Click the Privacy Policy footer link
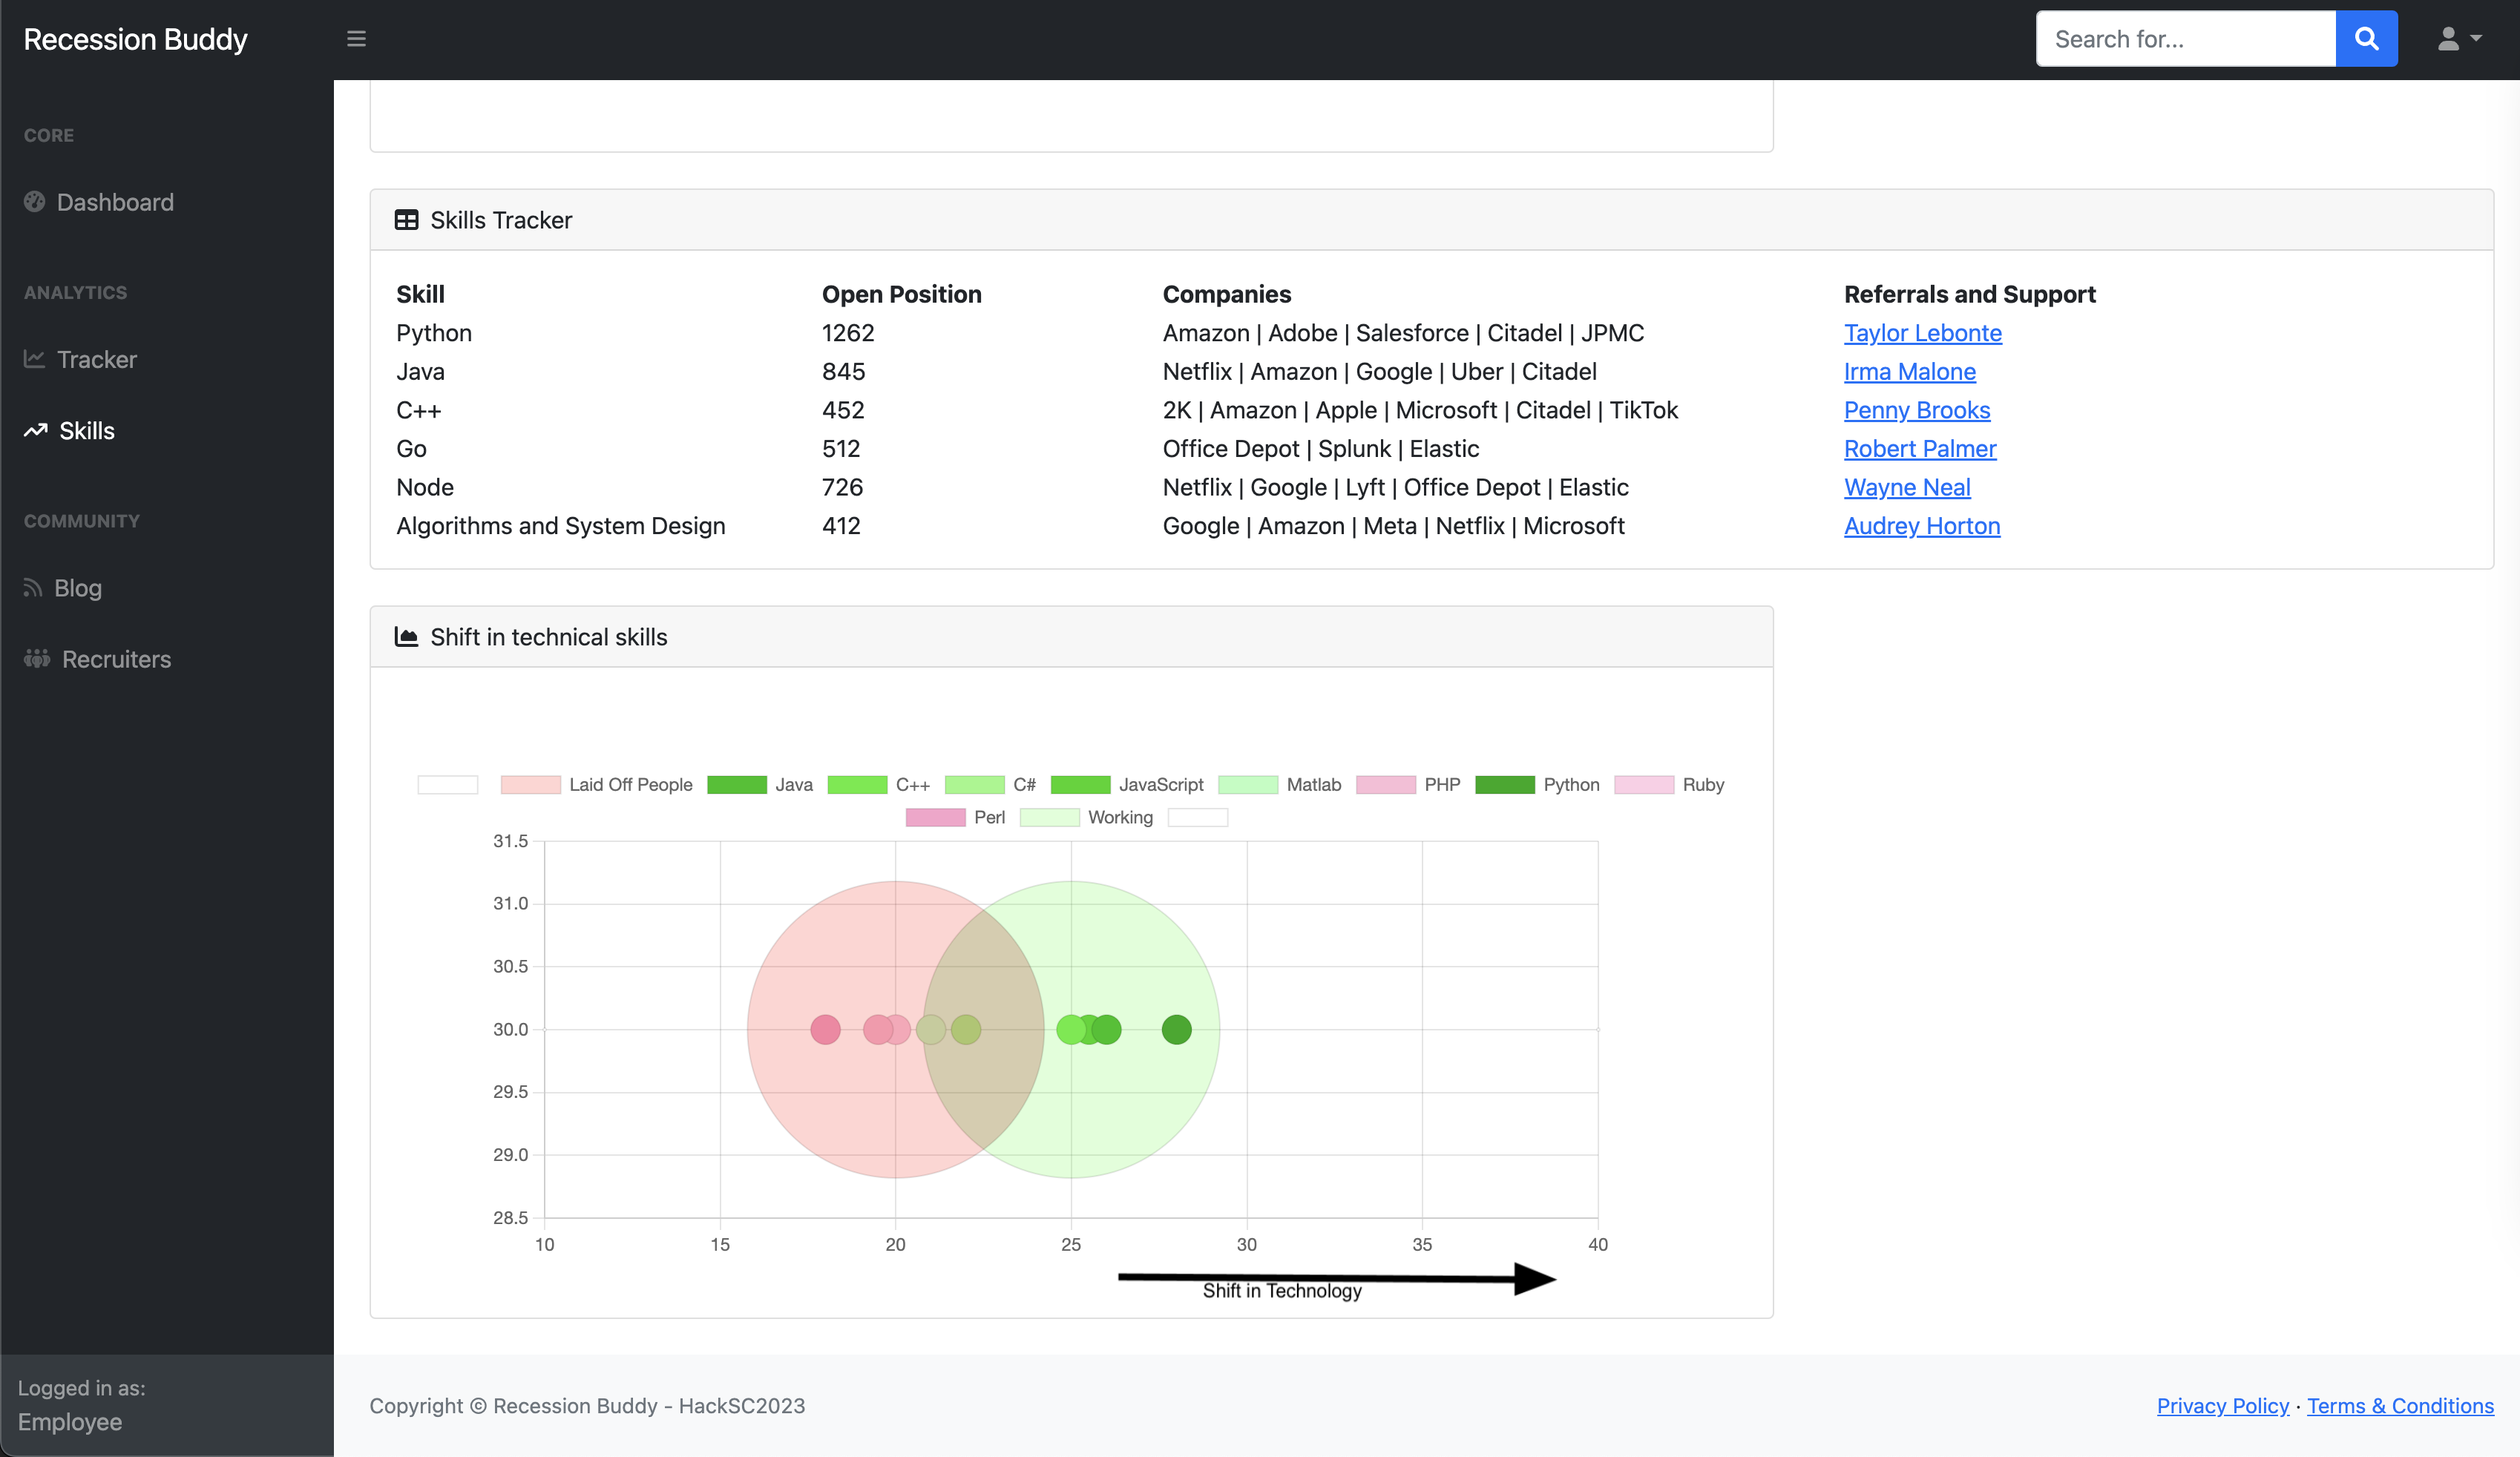The image size is (2520, 1457). click(2222, 1405)
